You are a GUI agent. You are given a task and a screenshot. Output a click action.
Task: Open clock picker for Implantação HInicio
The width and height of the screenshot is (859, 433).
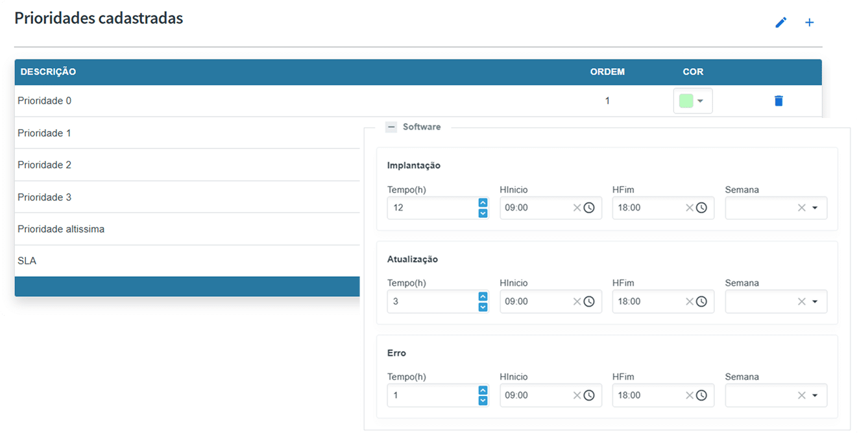click(589, 208)
